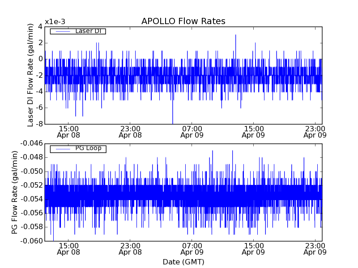Click y-tick "4" on Laser DI plot
Viewport: 358px width, 268px height.
(x=40, y=27)
